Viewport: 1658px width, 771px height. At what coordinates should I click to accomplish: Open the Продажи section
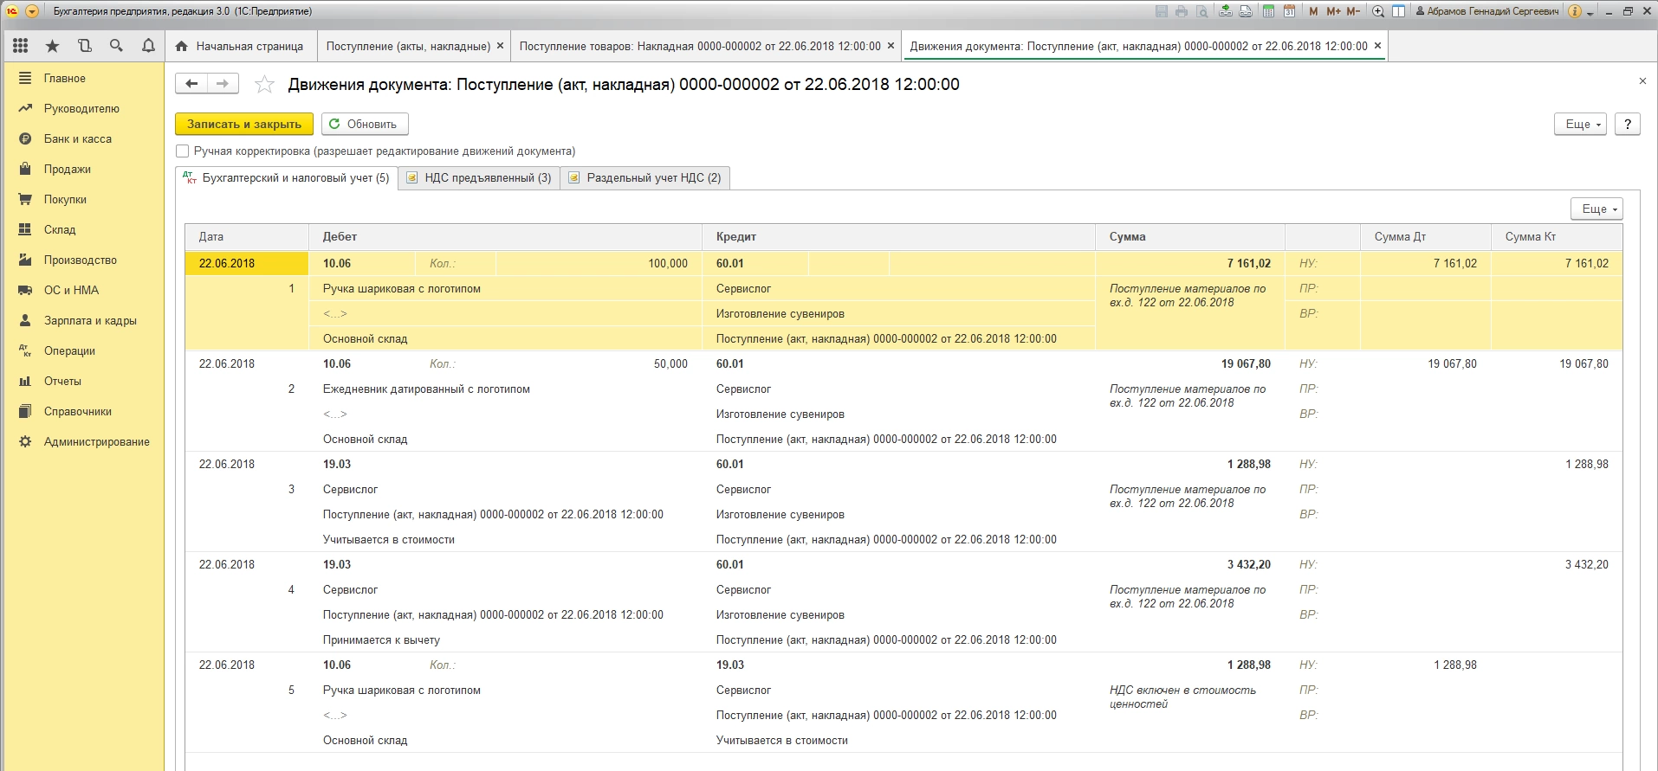point(83,169)
